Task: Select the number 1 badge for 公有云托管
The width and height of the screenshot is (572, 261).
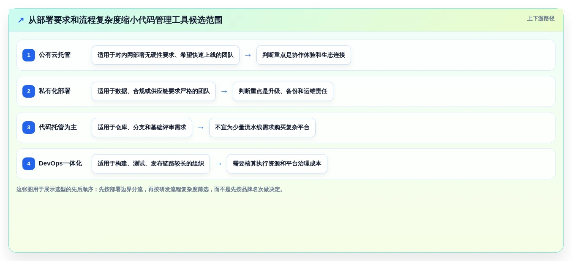Action: point(29,55)
